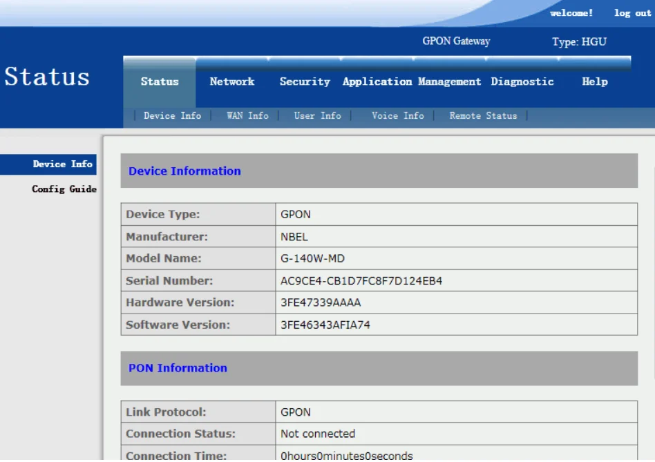Select Device Info in the top submenu
This screenshot has height=462, width=655.
click(x=172, y=115)
